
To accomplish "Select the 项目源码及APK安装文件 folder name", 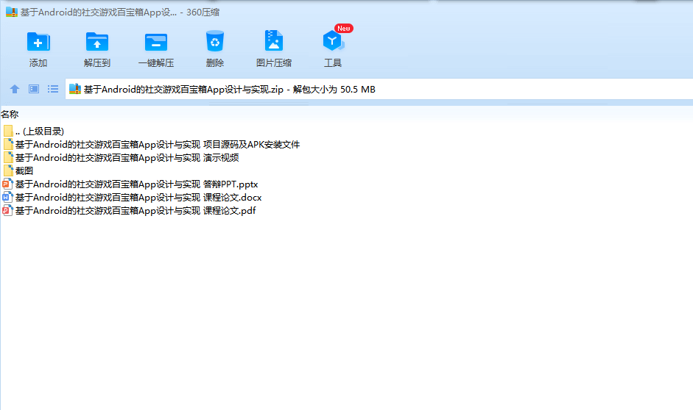I will pos(158,144).
